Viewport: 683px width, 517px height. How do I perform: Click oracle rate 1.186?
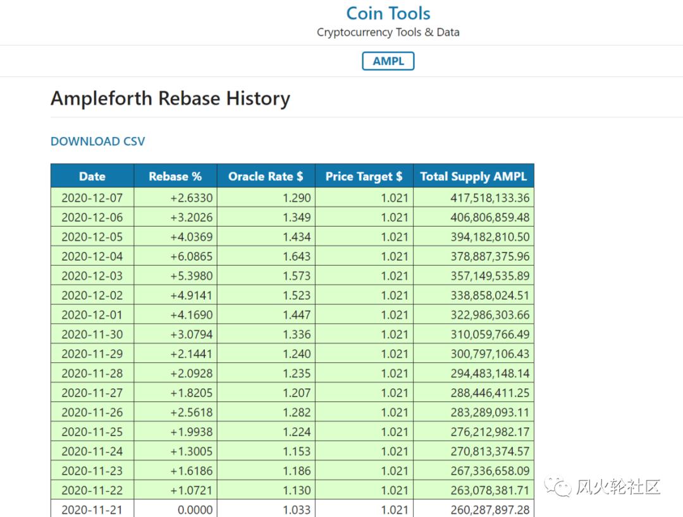(x=297, y=471)
